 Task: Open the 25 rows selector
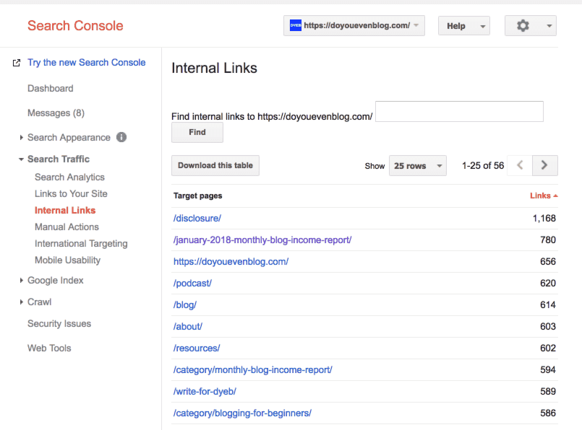click(418, 165)
